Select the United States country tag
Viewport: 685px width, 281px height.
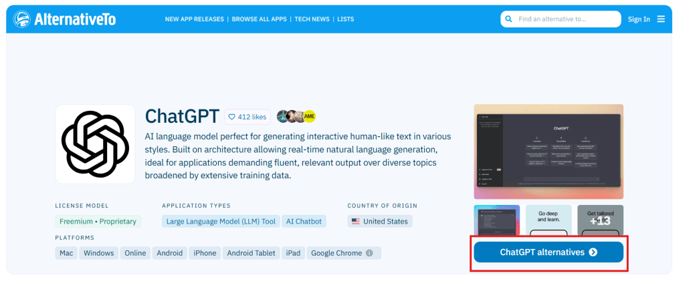(x=380, y=221)
